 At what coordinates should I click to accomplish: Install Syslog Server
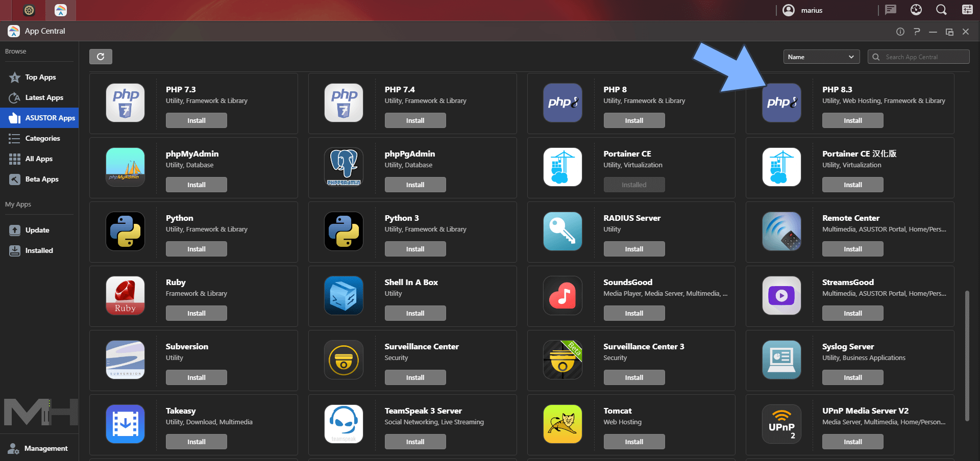[852, 377]
